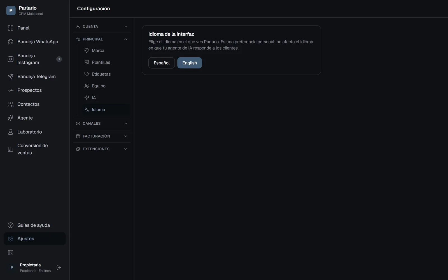Click the logout icon beside Propietaria

pos(59,268)
